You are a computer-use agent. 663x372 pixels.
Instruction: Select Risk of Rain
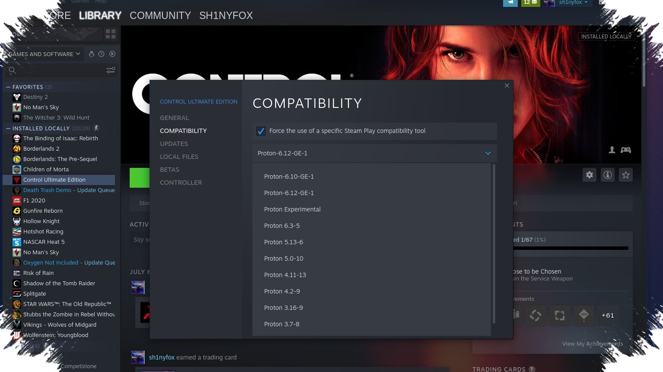pyautogui.click(x=38, y=273)
